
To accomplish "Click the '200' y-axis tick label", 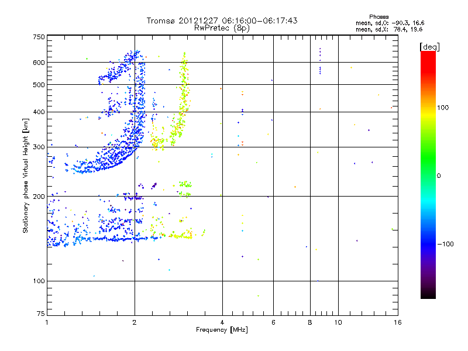I will pyautogui.click(x=39, y=197).
